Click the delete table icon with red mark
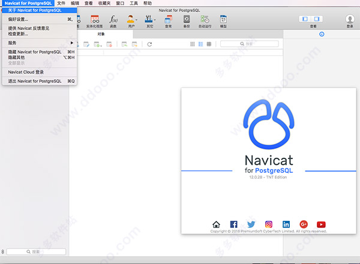Viewport: 360px width, 264px height. click(109, 44)
